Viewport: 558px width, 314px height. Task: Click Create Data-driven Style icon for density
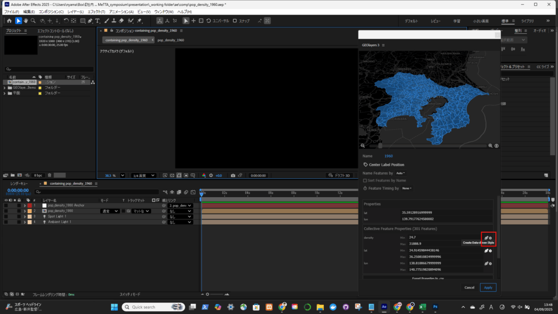pos(486,238)
